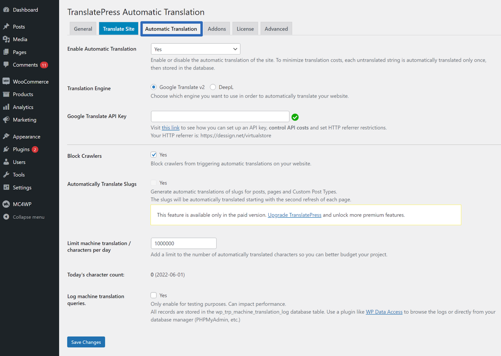
Task: Click the Users person icon
Action: point(6,162)
